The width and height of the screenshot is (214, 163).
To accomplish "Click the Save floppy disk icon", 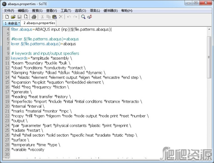I will pos(20,17).
